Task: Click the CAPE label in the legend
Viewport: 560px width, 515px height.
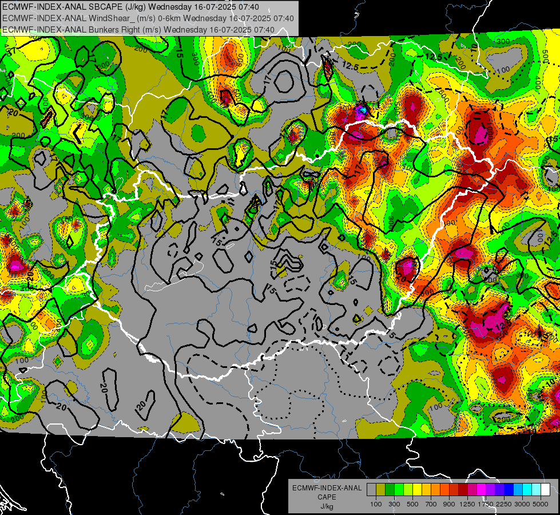Action: 327,497
